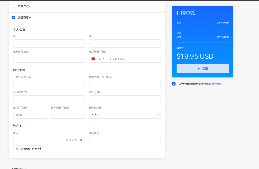Click the phone number input field
The image size is (259, 169).
tap(133, 59)
